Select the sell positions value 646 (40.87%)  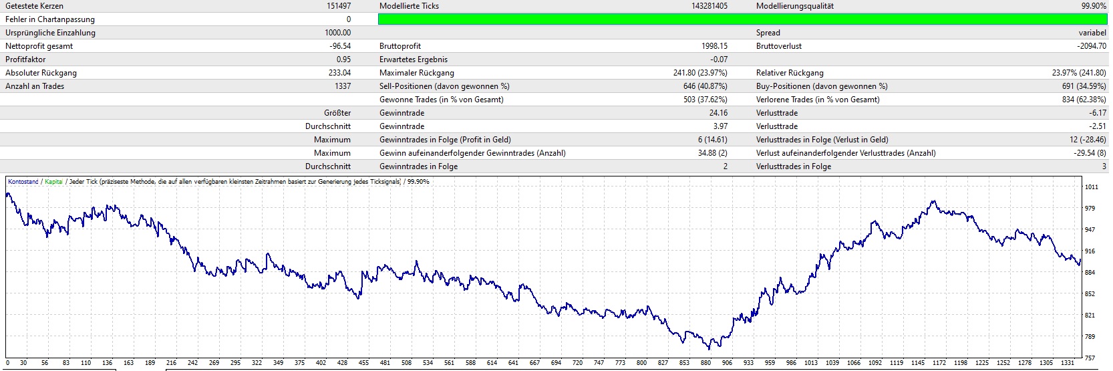click(x=705, y=86)
